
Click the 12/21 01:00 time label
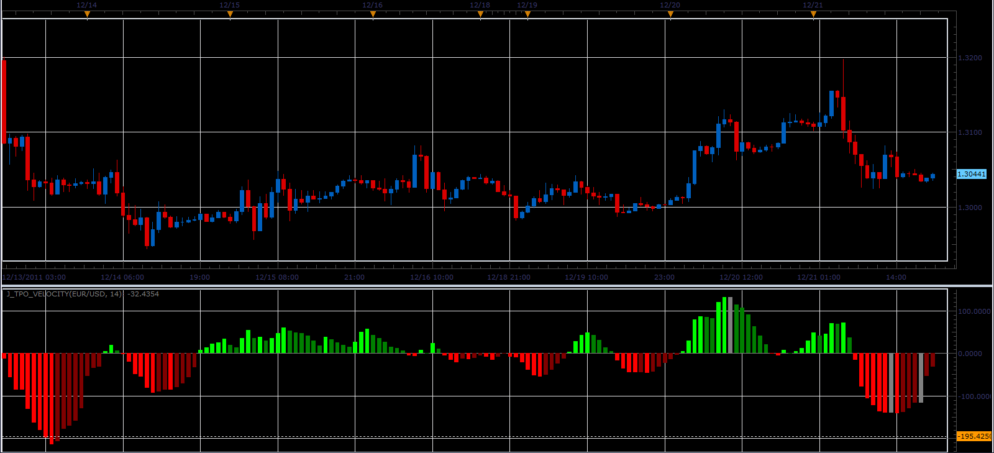click(x=819, y=277)
